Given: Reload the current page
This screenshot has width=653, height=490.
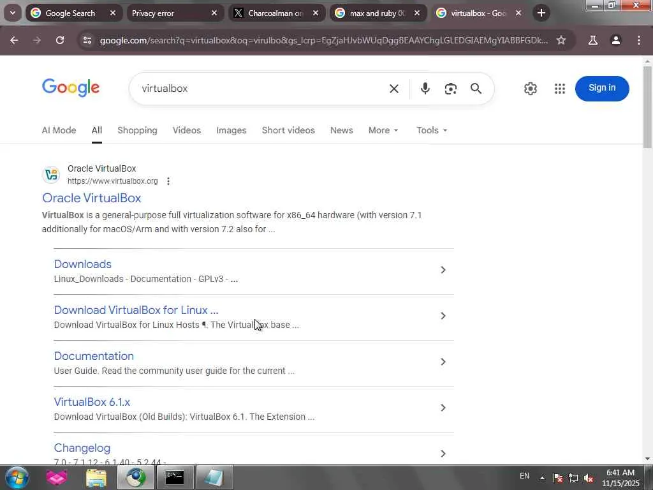Looking at the screenshot, I should (x=60, y=40).
